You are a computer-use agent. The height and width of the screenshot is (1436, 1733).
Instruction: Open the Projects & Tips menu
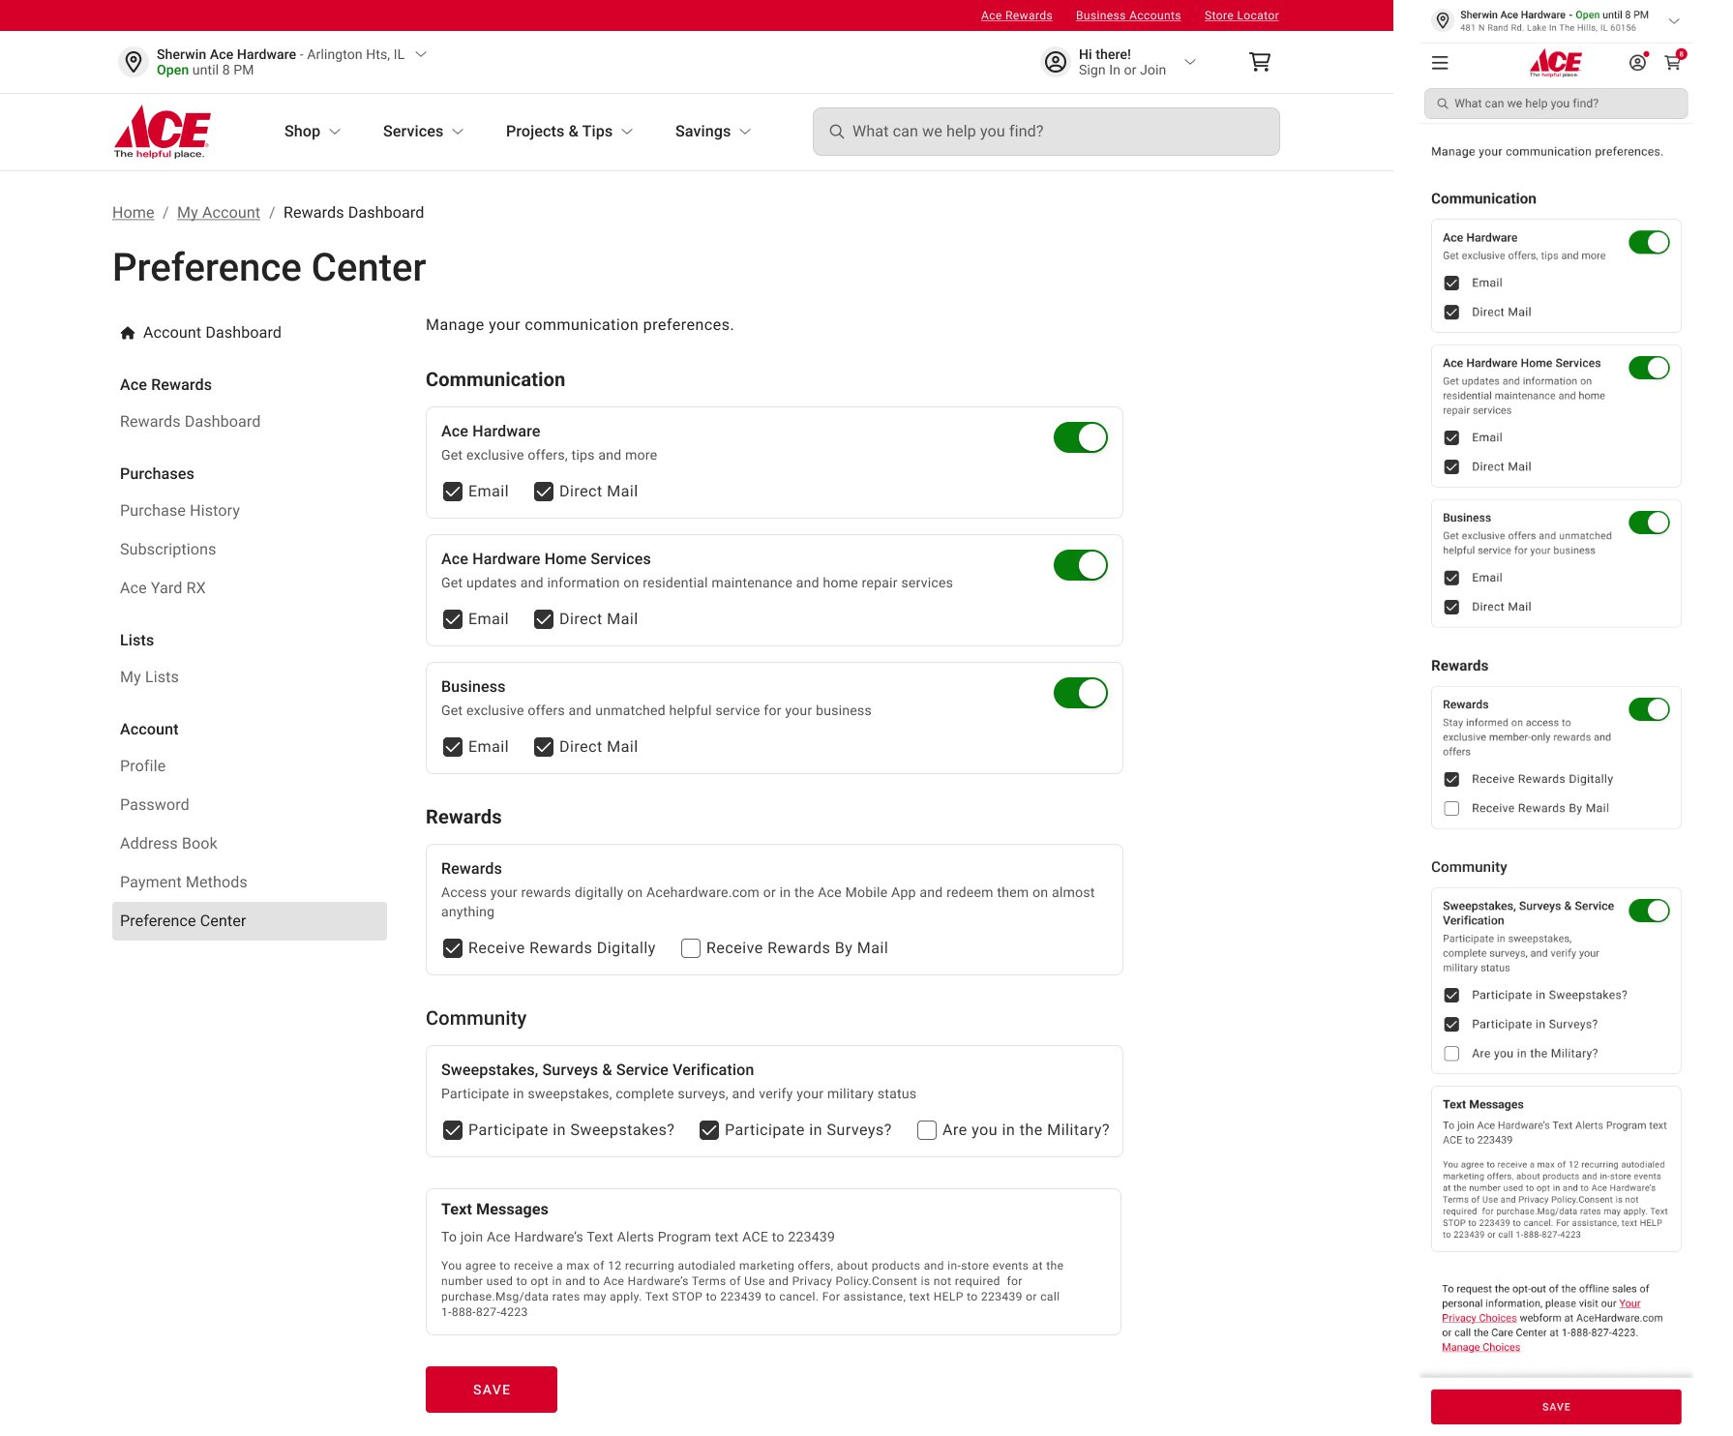[569, 131]
